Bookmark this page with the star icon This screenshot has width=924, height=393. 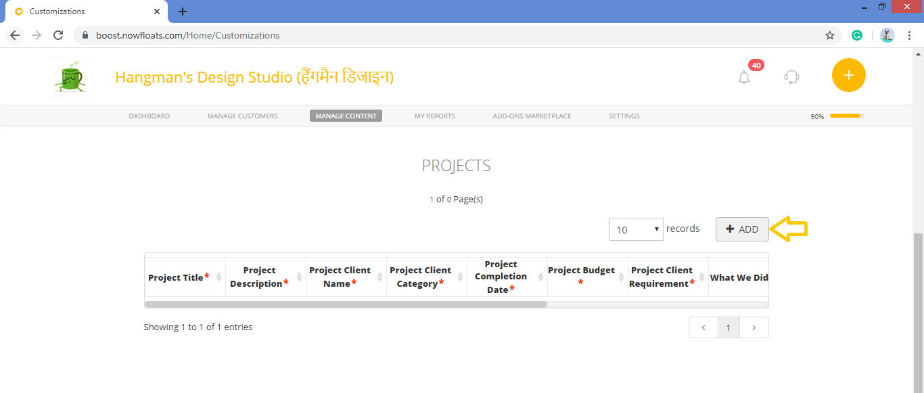(x=830, y=34)
